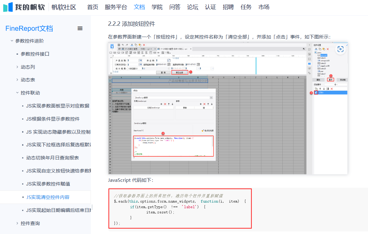
Task: Open 问答 in the top navigation
Action: pyautogui.click(x=175, y=7)
